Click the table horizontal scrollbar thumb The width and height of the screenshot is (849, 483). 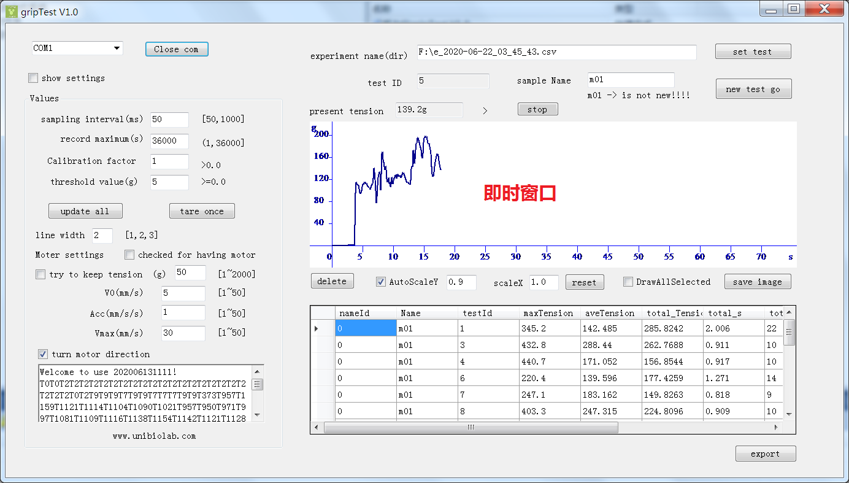[x=471, y=427]
